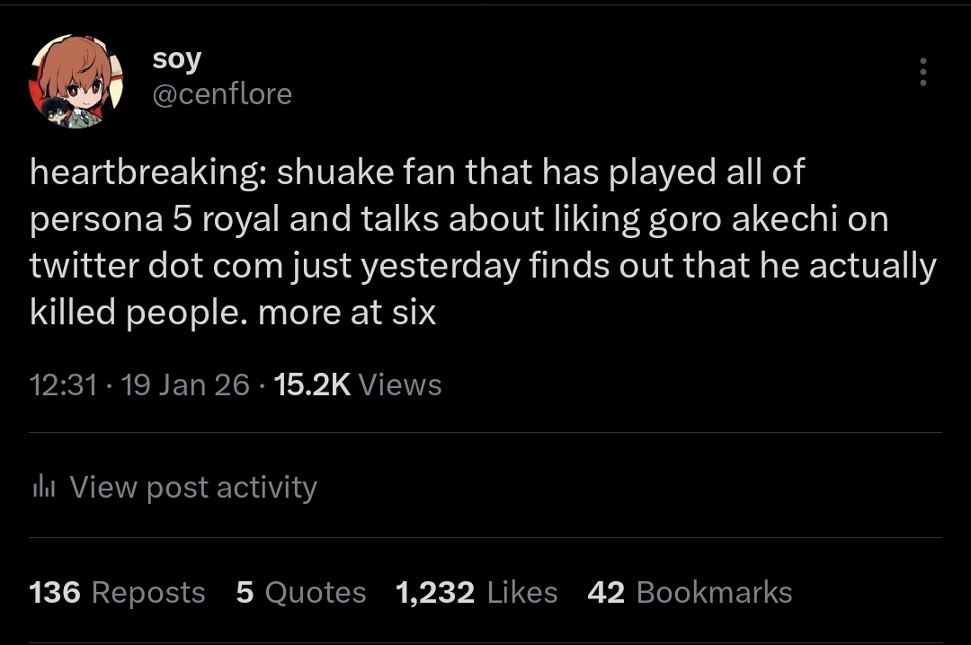Click the bar chart post activity icon
971x645 pixels.
point(43,487)
